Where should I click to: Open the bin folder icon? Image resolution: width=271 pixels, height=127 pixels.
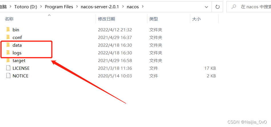click(8, 30)
